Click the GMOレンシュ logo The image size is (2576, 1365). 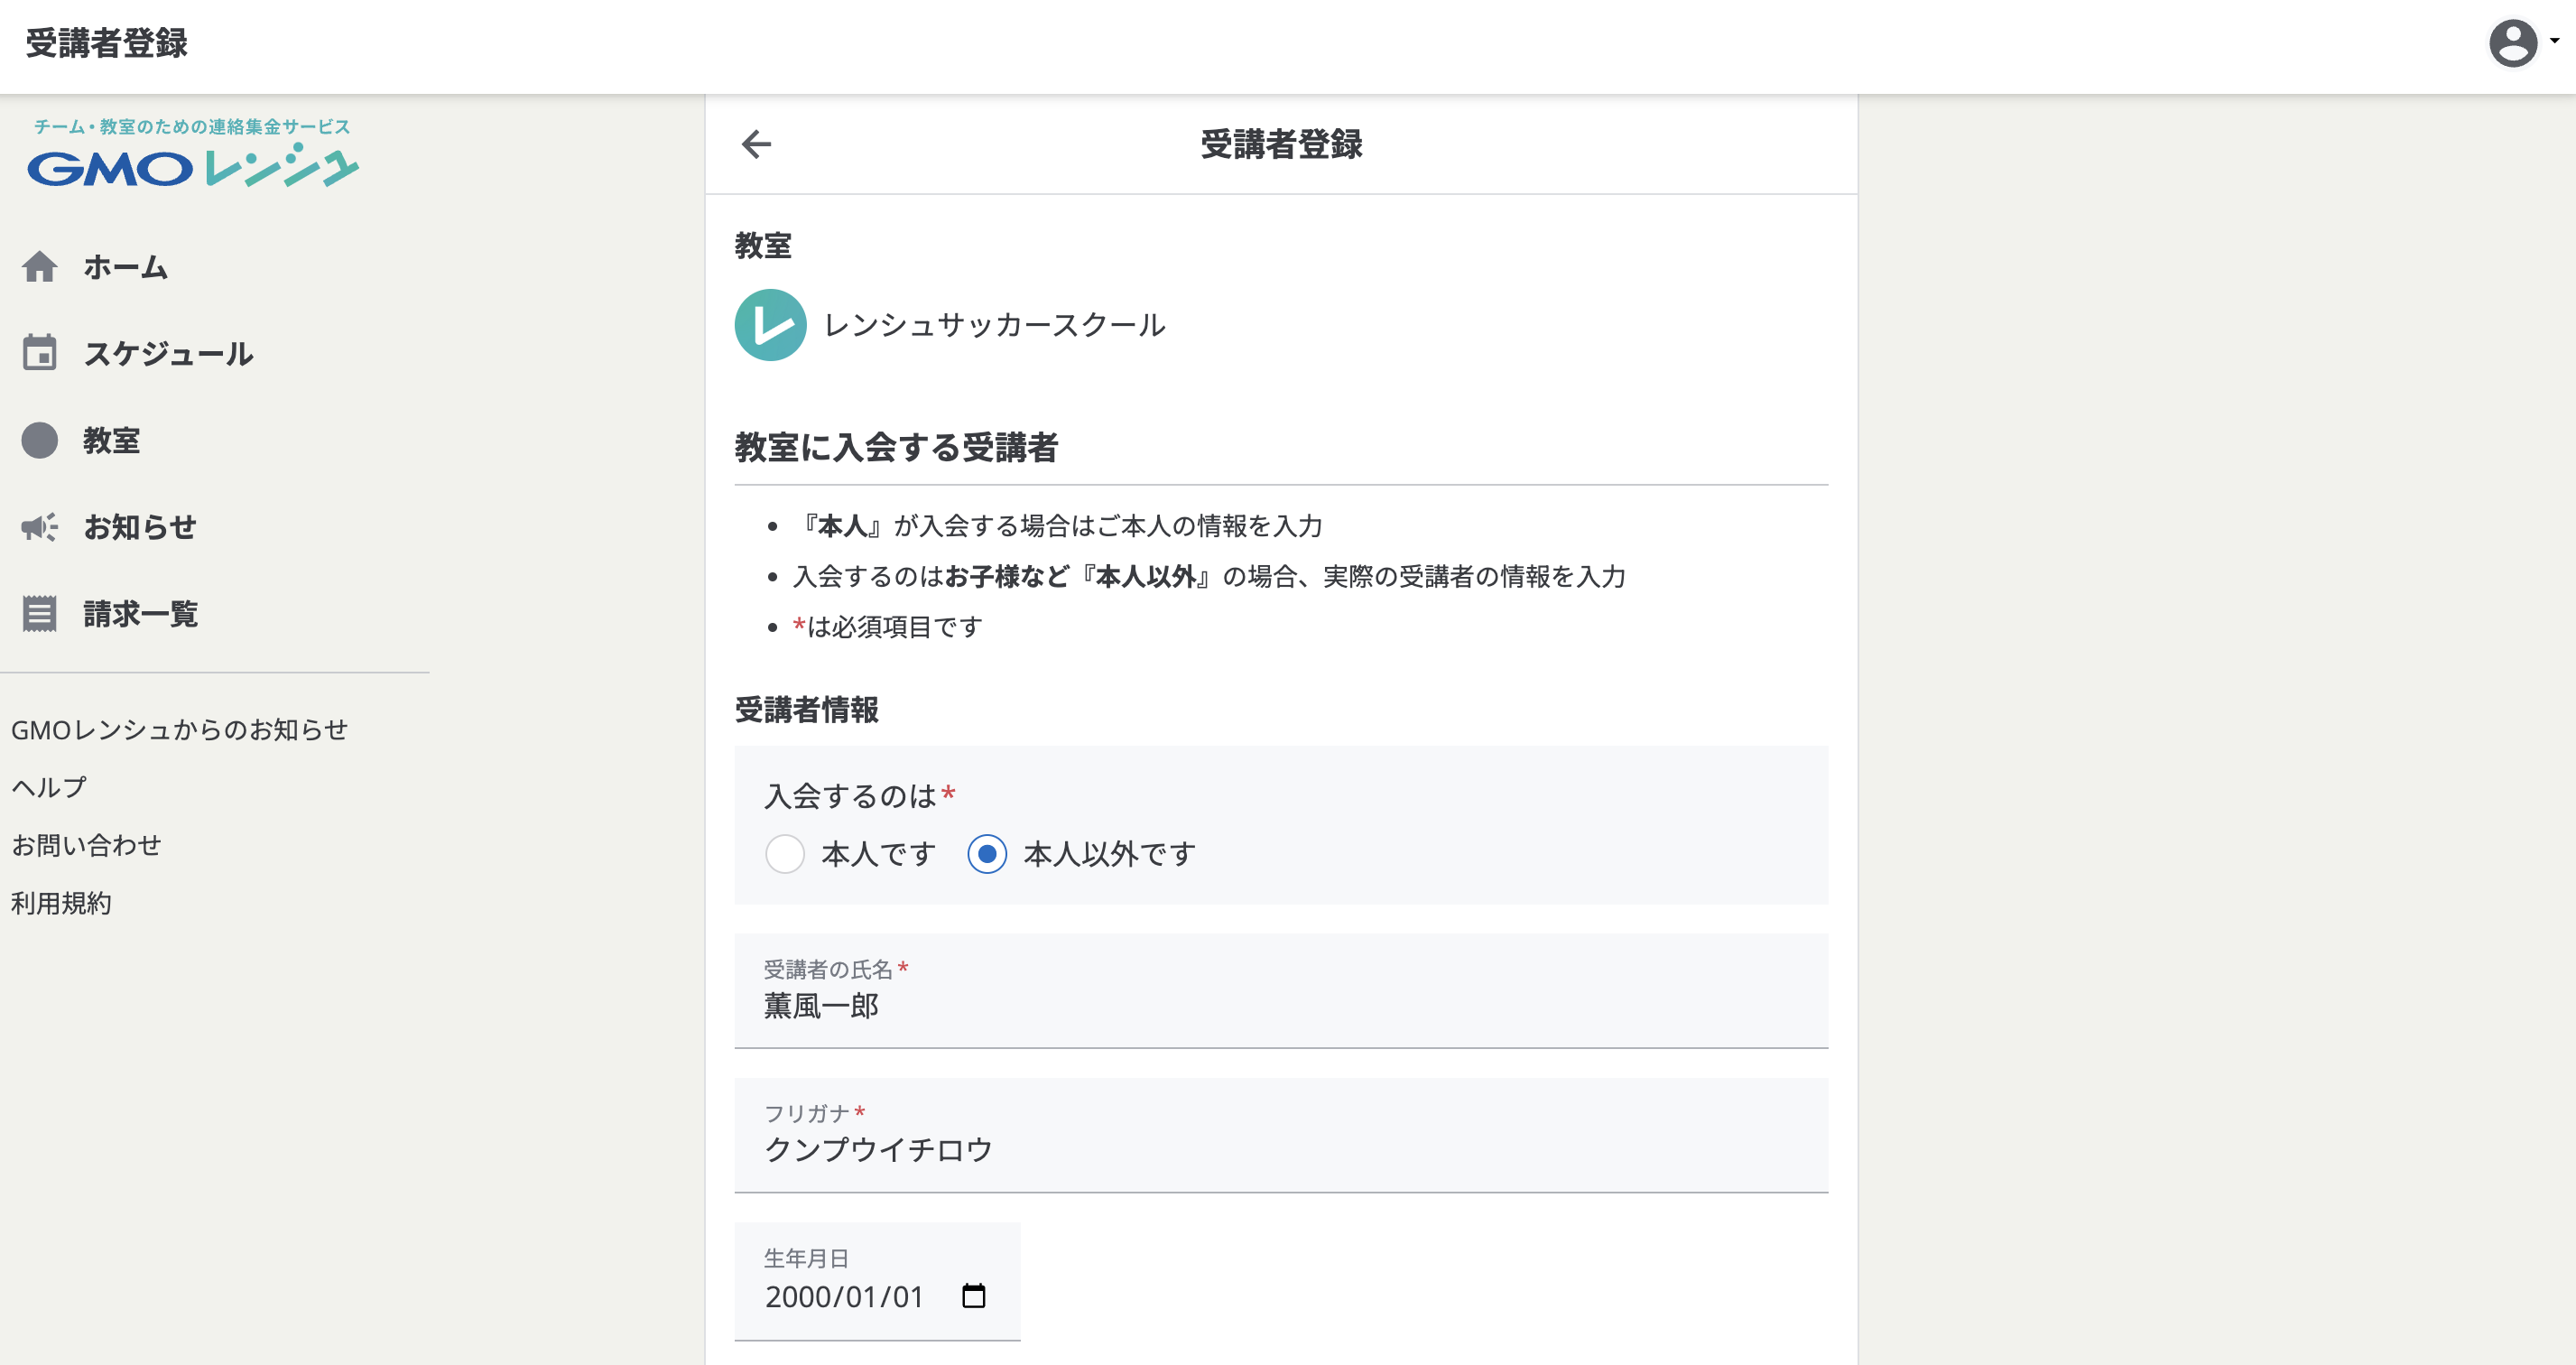192,153
